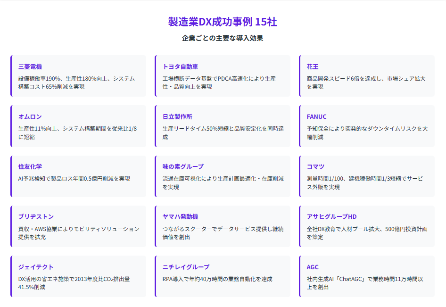The image size is (446, 307).
Task: Click the RPA導入 description under ニチレイグループ
Action: pyautogui.click(x=217, y=279)
